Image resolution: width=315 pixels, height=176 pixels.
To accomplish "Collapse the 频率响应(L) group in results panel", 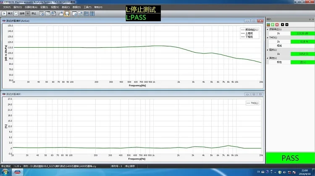I will [x=268, y=29].
